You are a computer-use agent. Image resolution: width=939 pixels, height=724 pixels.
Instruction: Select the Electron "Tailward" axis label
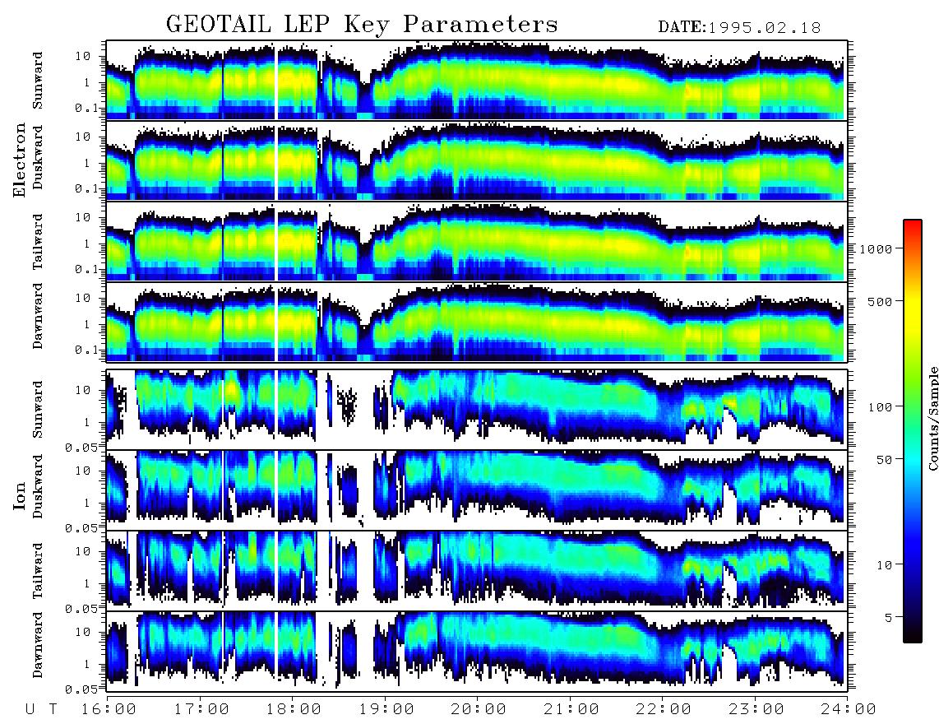38,242
